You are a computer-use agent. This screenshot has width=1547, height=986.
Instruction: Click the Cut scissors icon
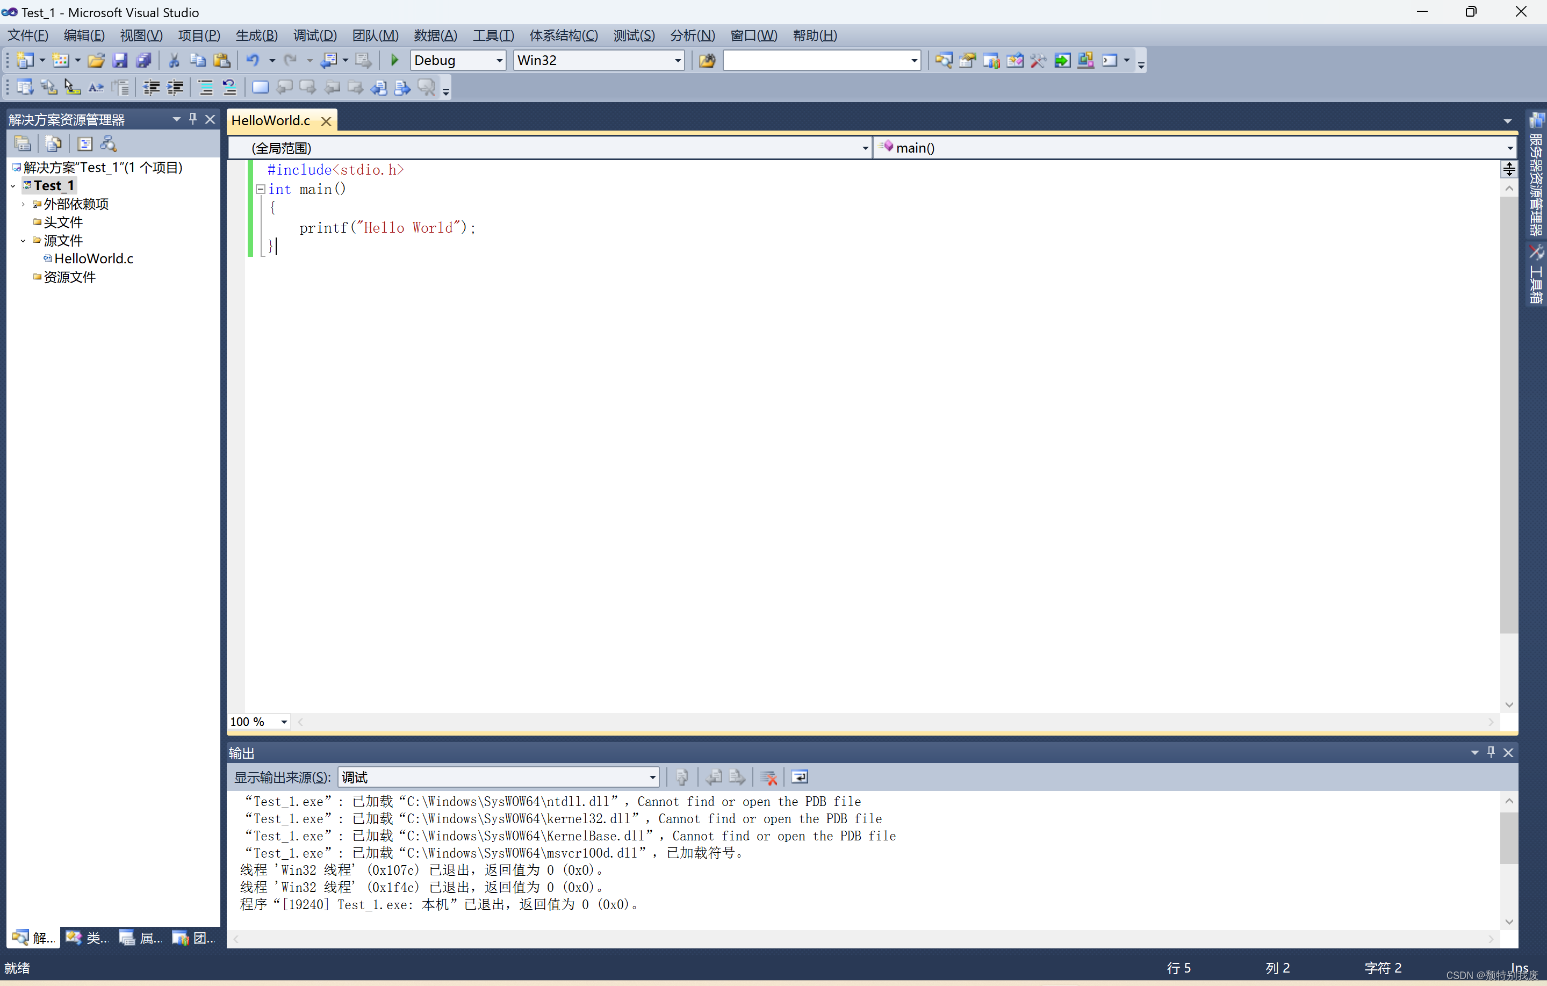coord(174,60)
